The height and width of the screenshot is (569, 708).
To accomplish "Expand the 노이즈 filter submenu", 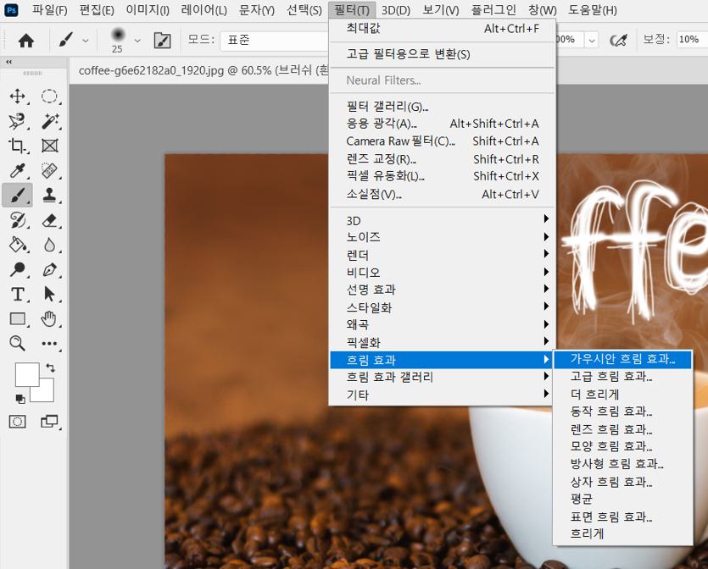I will 443,237.
